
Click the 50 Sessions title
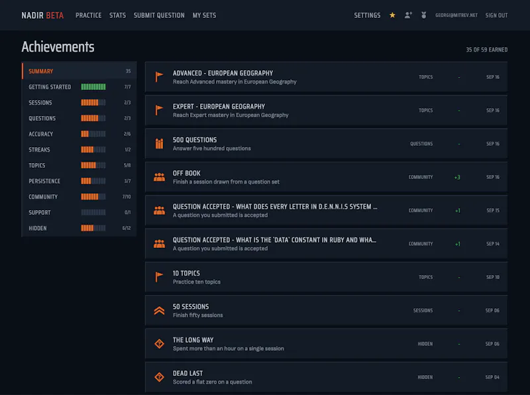[x=191, y=307]
